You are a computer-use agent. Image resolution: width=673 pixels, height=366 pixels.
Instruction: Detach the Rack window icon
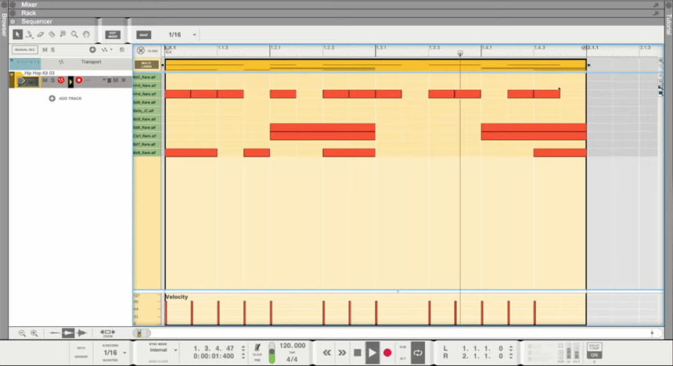click(657, 13)
